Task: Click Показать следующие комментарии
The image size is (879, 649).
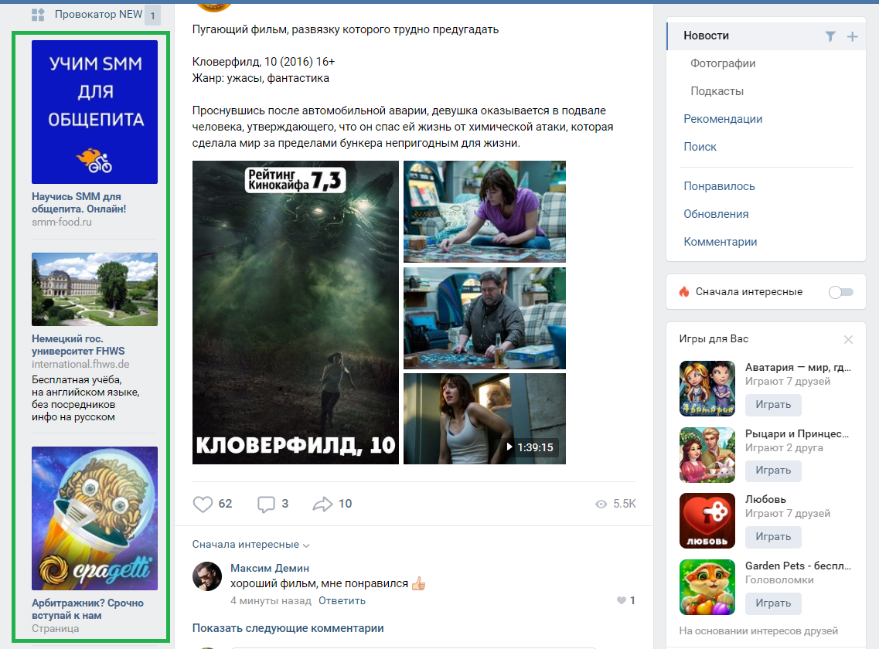Action: coord(288,628)
